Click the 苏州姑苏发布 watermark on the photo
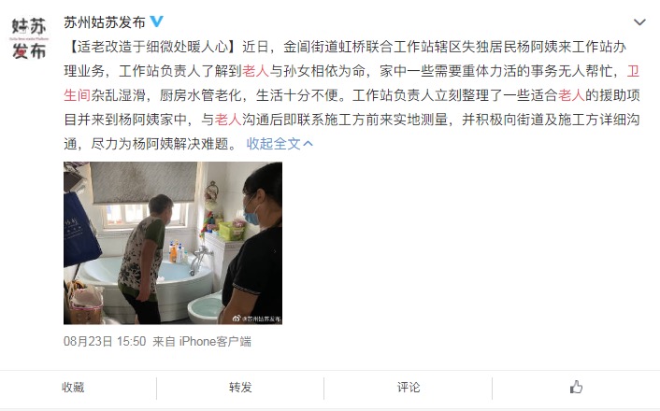This screenshot has height=411, width=660. [257, 319]
